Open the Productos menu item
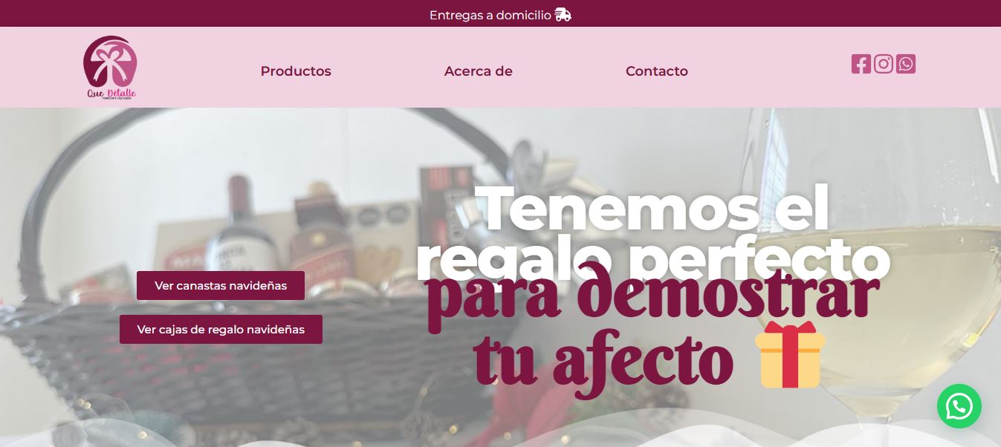 click(x=296, y=71)
